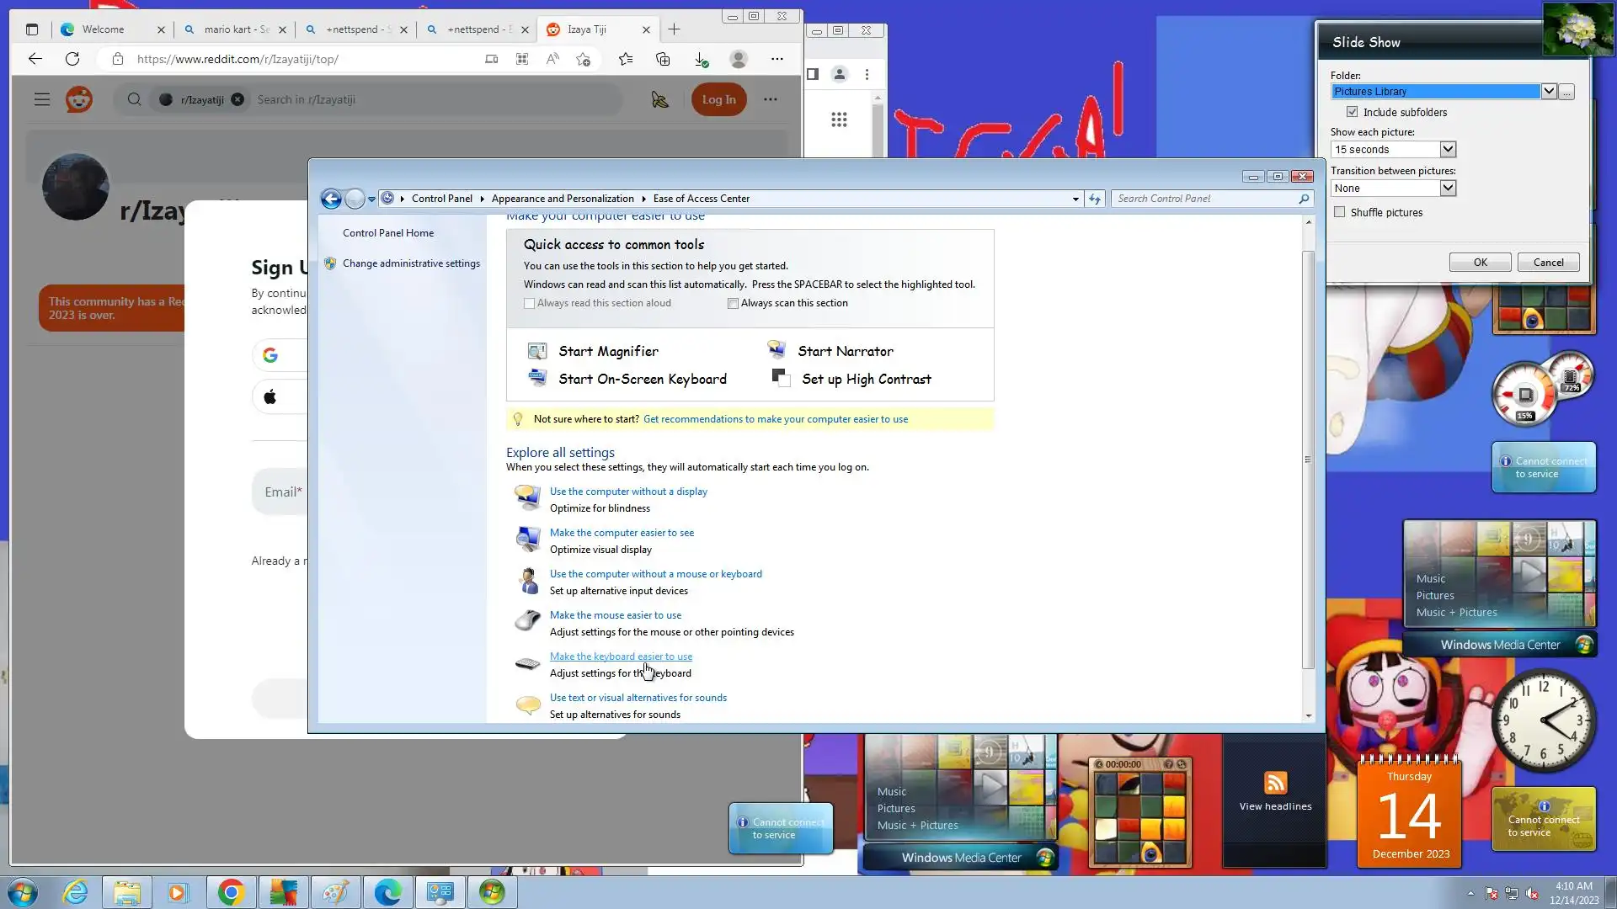Click the refresh icon beside address bar

point(1094,199)
